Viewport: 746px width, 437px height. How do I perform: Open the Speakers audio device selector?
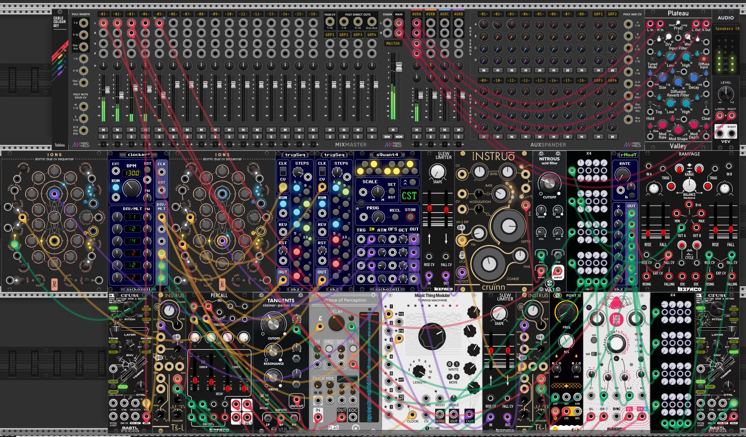[726, 29]
